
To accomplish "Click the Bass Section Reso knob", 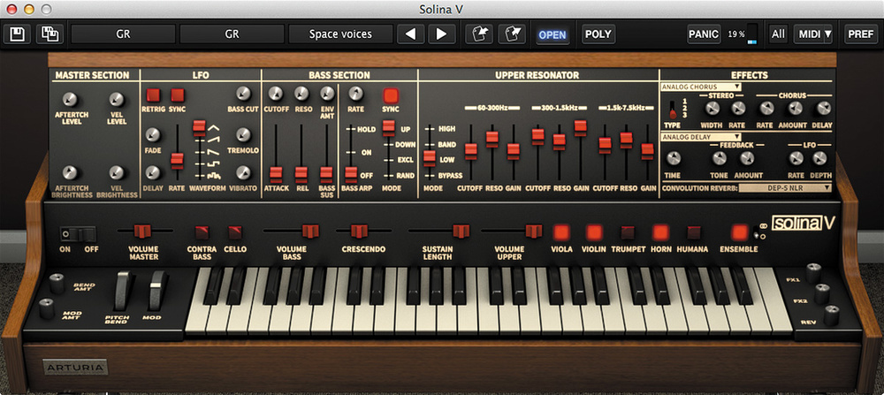I will [301, 94].
